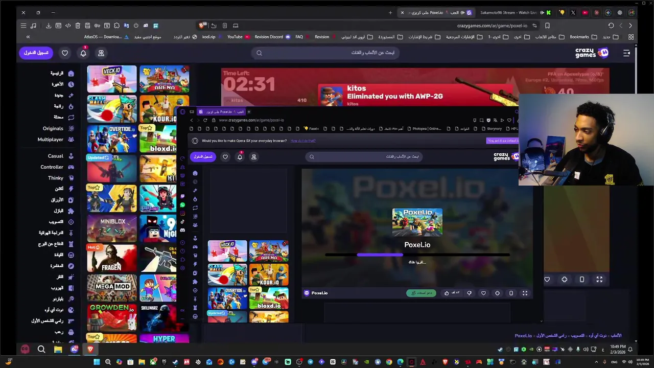Open bell icon in inner Opera GX page
654x368 pixels.
[240, 157]
